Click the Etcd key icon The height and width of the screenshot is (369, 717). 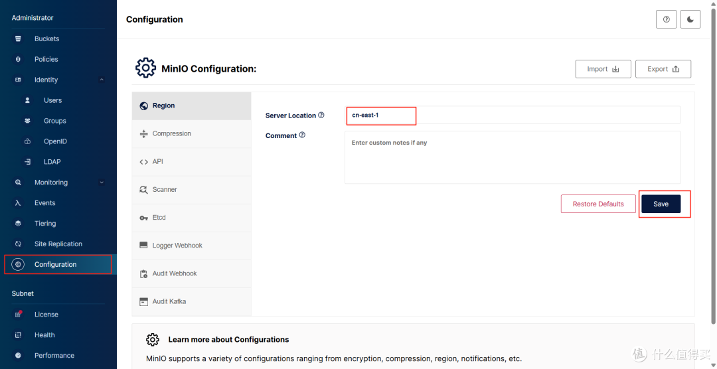click(x=143, y=218)
